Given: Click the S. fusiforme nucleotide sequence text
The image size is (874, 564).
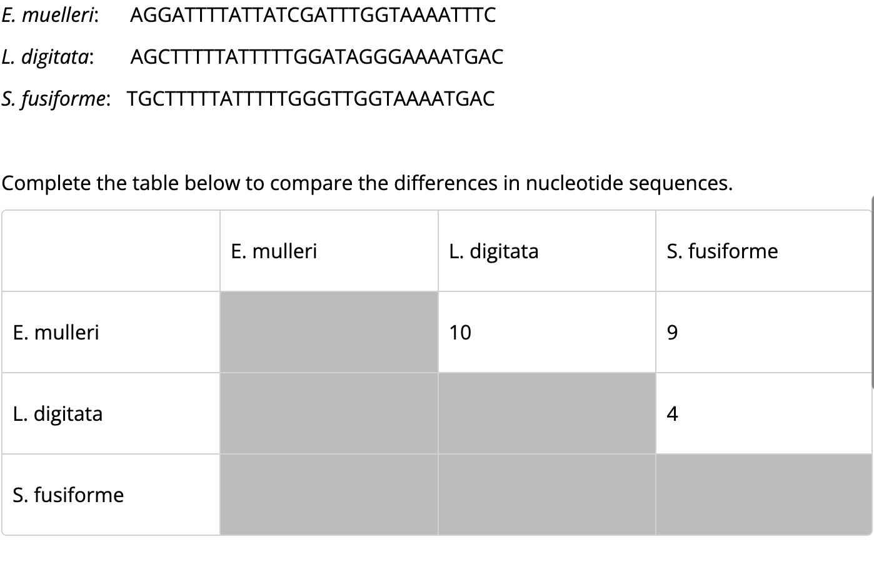Looking at the screenshot, I should click(x=311, y=99).
